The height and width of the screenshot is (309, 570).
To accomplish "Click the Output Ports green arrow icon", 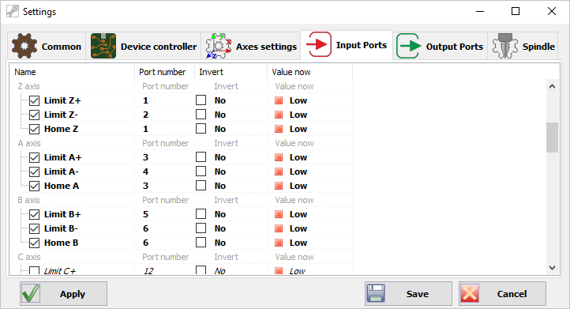I will (409, 46).
